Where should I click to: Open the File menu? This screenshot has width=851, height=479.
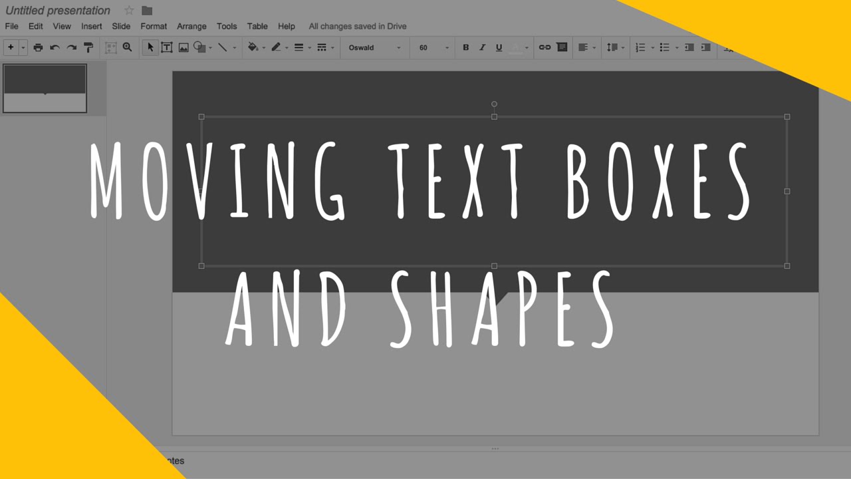12,26
